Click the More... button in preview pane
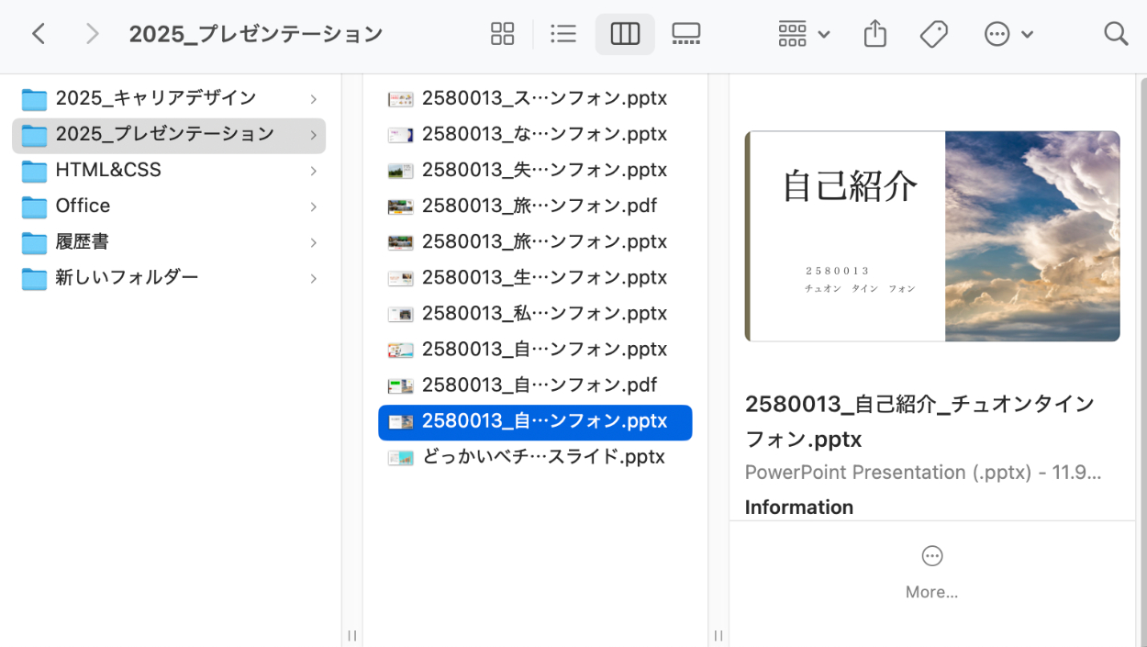 point(931,573)
